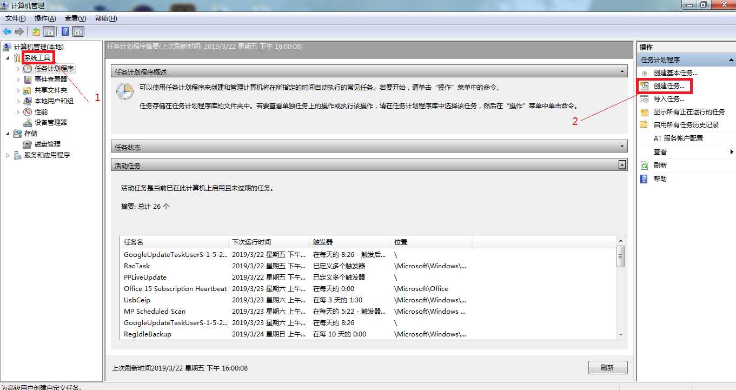Select the 本地用户和组 icon in tree
This screenshot has width=736, height=390.
(x=28, y=101)
